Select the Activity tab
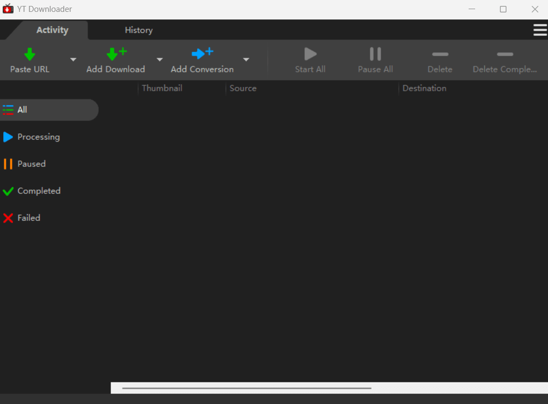 (52, 30)
